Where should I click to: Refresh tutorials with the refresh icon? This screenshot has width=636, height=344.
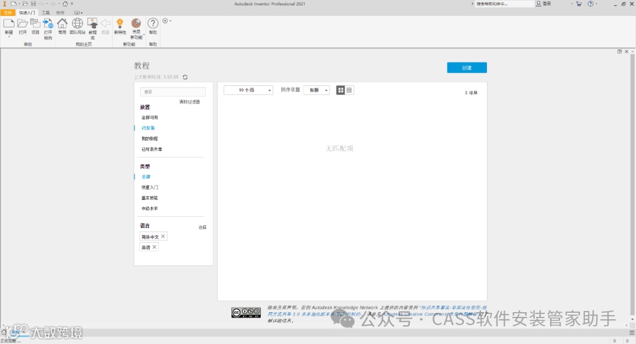tap(185, 77)
